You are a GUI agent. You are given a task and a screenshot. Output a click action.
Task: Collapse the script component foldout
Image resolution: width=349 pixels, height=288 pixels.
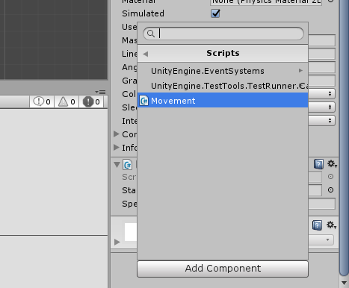117,165
